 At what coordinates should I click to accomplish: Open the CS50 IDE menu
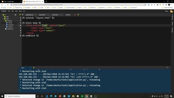[x=4, y=11]
